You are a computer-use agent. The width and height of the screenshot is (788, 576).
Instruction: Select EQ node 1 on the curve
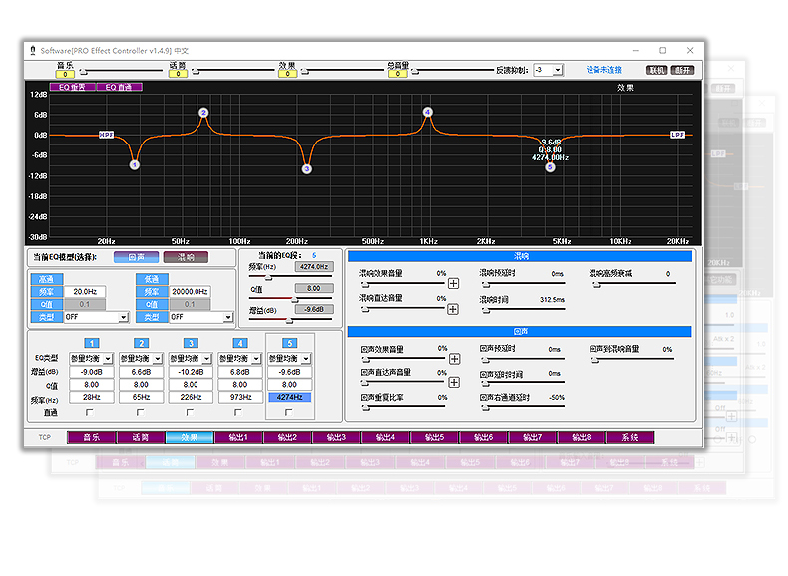coord(135,164)
